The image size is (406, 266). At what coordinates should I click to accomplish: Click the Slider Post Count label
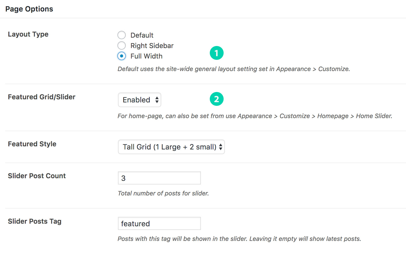(37, 176)
